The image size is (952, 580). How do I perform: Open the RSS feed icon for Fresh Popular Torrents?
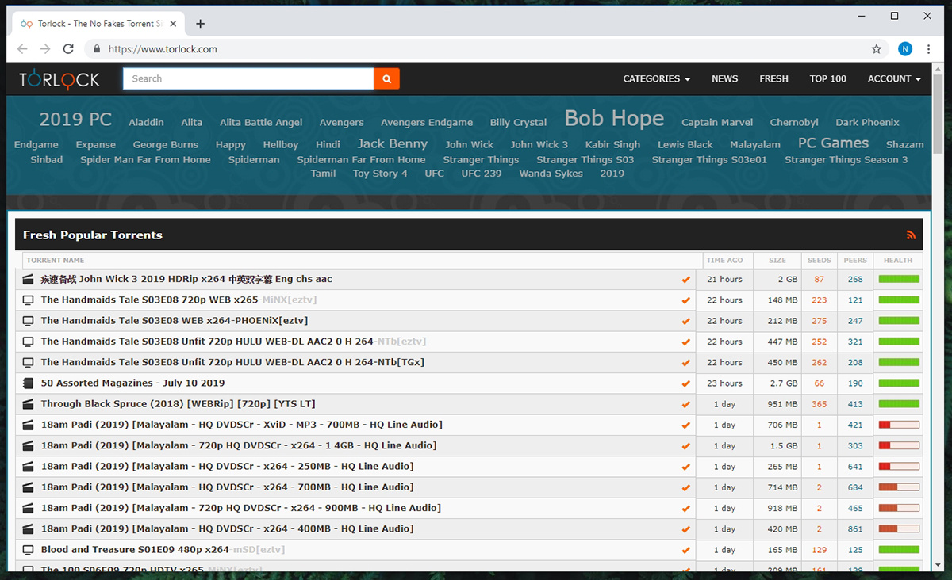(911, 235)
